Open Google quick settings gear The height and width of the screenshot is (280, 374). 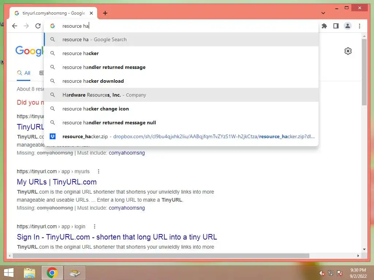click(348, 51)
